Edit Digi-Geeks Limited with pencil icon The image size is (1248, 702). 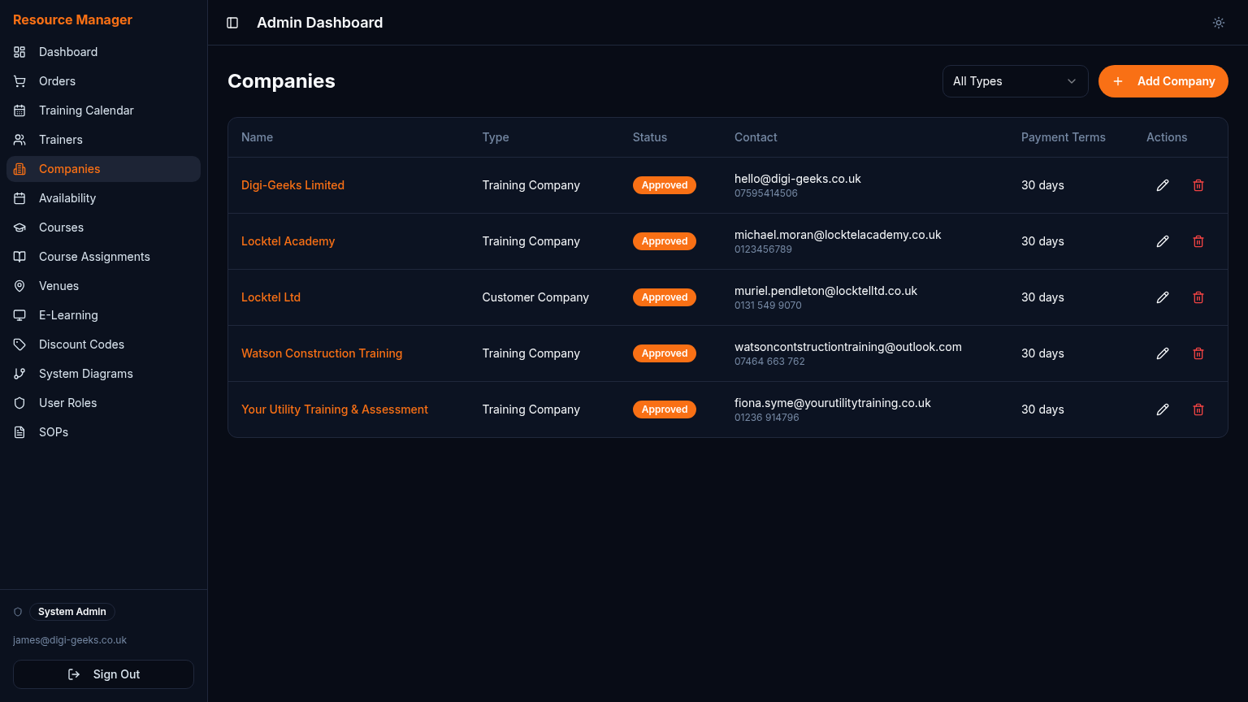point(1163,185)
